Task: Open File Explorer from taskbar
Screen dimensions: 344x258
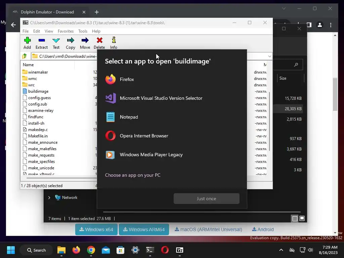Action: click(x=61, y=250)
